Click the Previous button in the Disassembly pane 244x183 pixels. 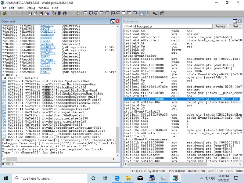220,27
